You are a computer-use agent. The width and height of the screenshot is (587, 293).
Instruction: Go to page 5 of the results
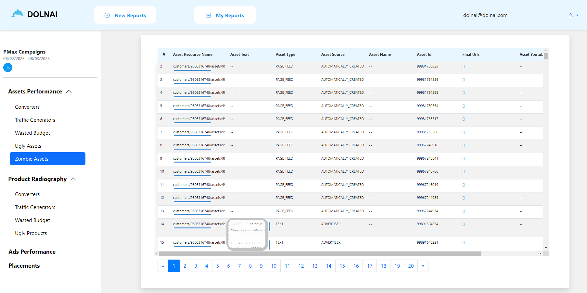218,266
